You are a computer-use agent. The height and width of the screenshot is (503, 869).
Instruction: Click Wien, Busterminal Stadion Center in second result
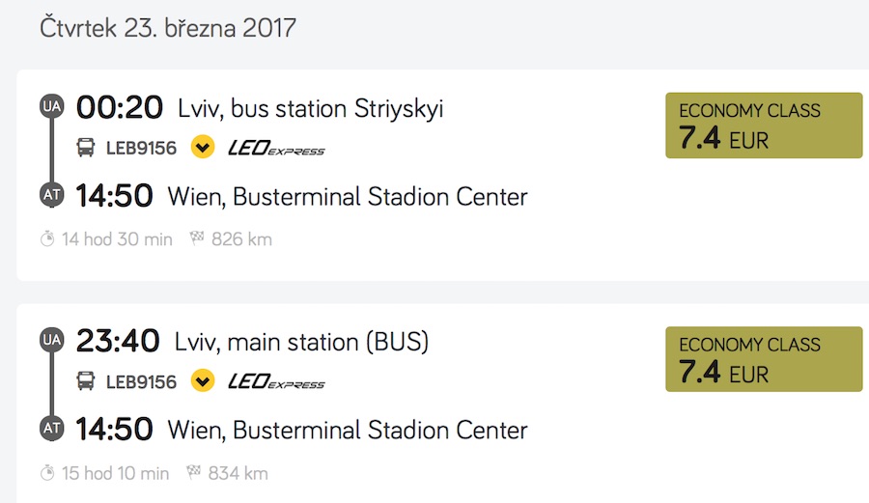[x=348, y=431]
